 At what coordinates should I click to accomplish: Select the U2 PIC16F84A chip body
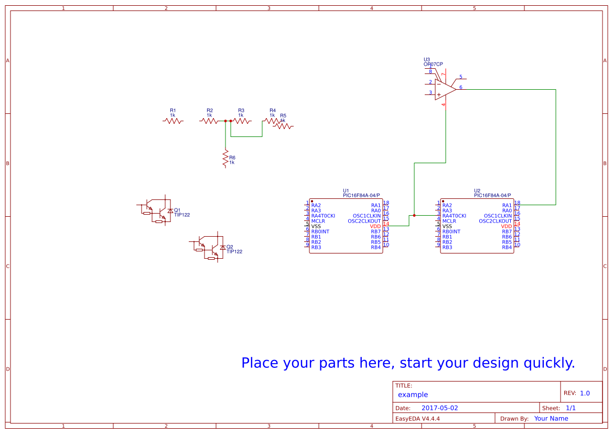pyautogui.click(x=477, y=226)
